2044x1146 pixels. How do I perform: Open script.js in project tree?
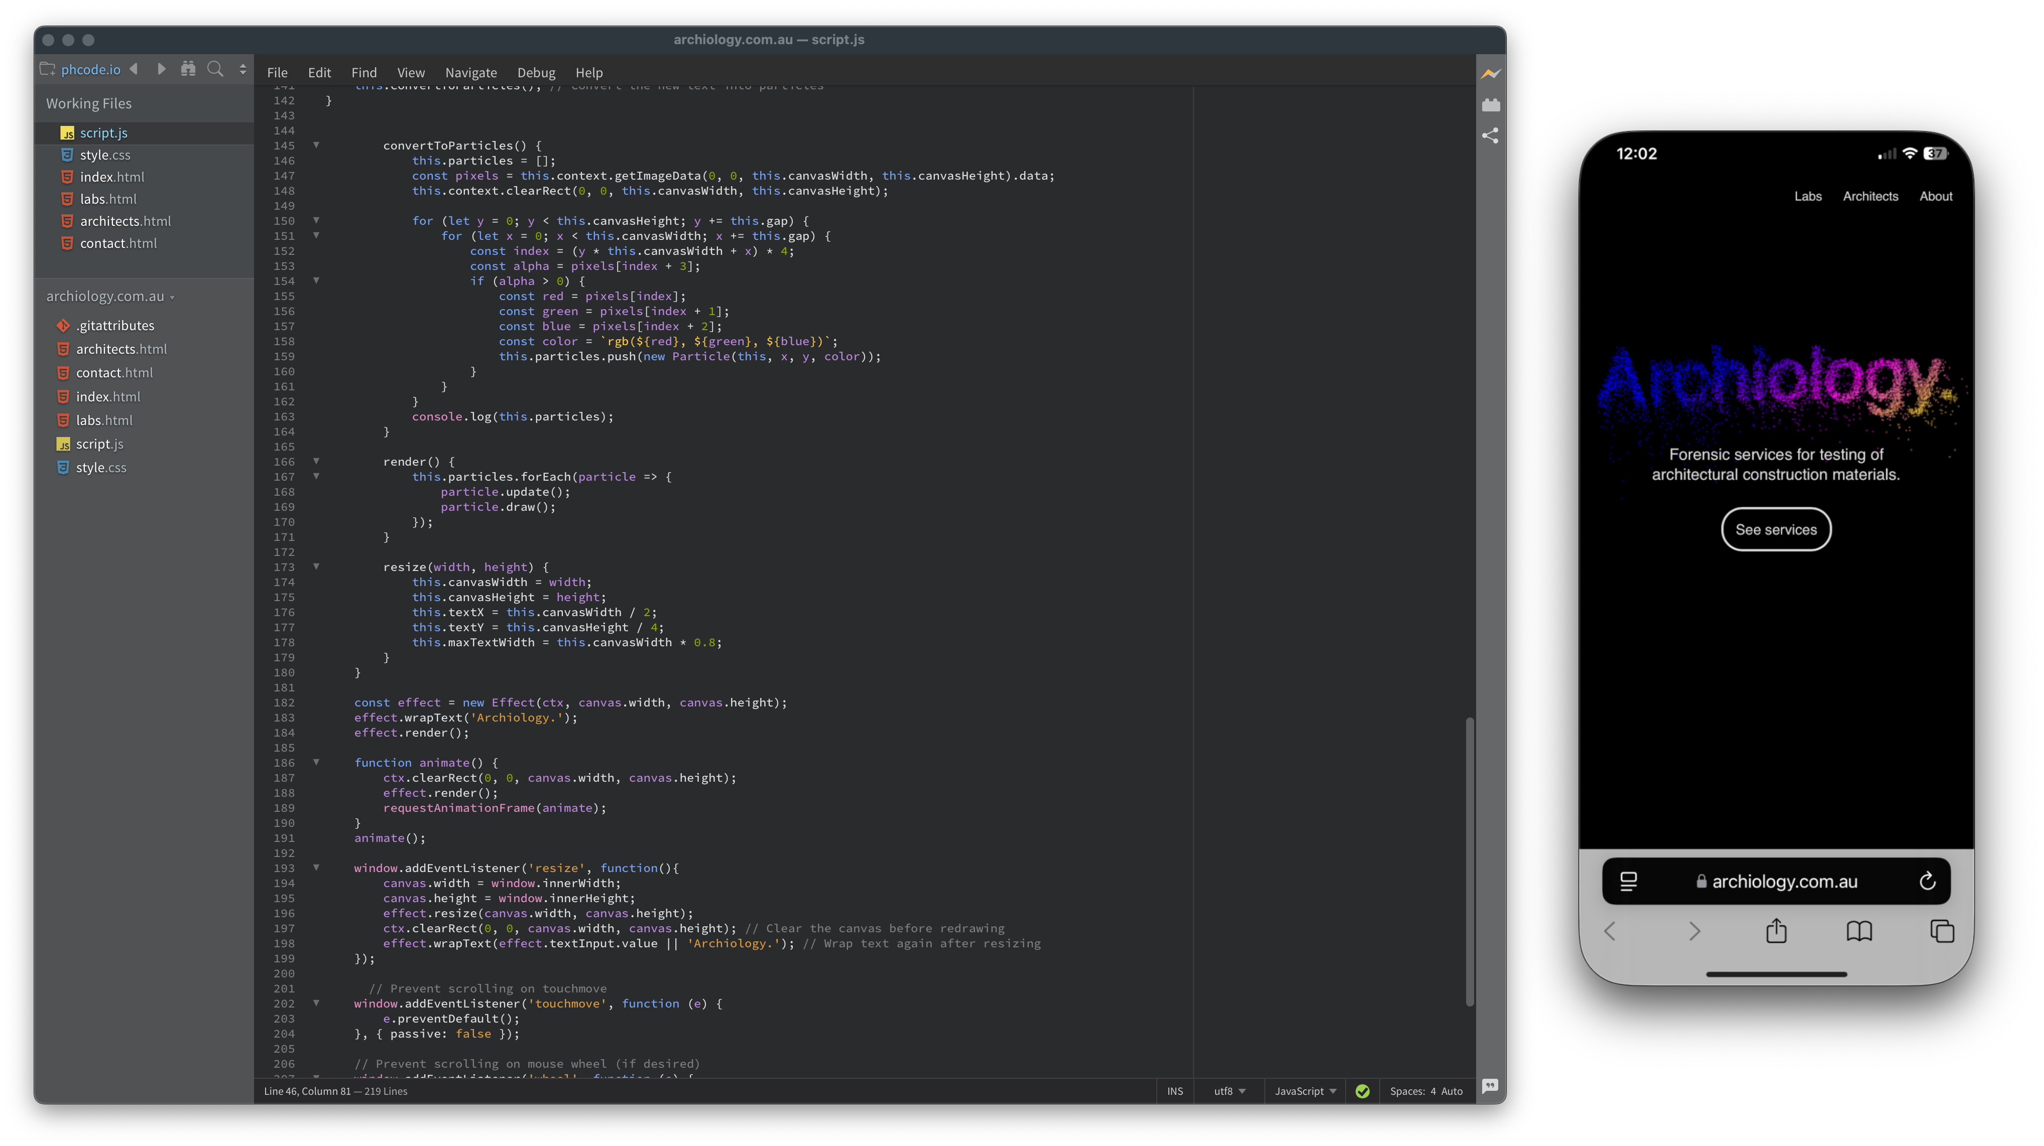pos(99,444)
